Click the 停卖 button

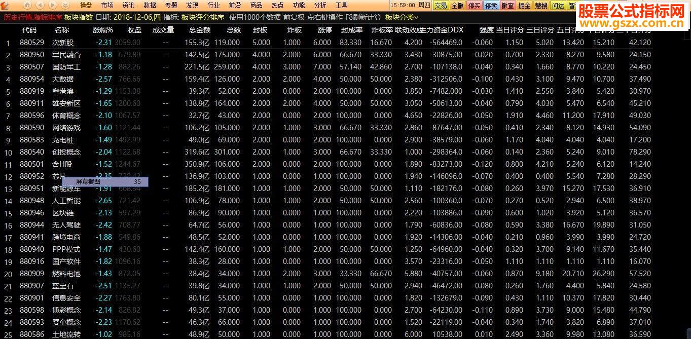click(491, 6)
